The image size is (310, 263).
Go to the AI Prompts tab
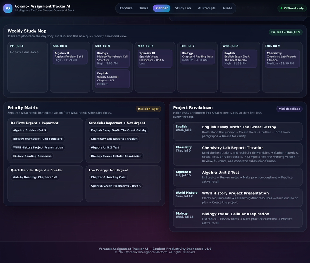pyautogui.click(x=207, y=8)
